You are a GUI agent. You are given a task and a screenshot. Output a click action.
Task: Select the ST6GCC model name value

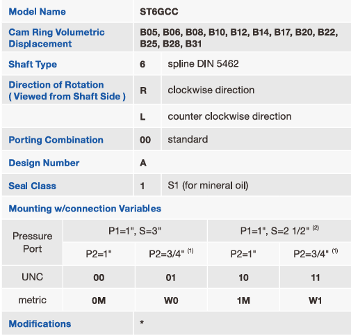pos(159,12)
